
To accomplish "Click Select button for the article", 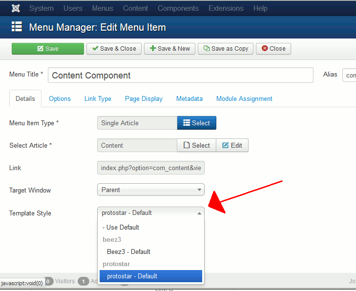I will click(x=196, y=145).
